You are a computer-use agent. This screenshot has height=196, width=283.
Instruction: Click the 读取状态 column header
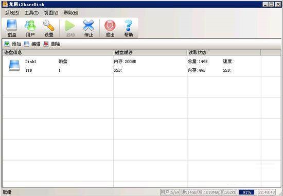(224, 52)
